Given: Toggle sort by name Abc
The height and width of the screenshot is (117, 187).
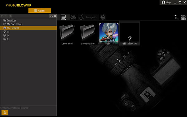Looking at the screenshot, I should (x=177, y=17).
